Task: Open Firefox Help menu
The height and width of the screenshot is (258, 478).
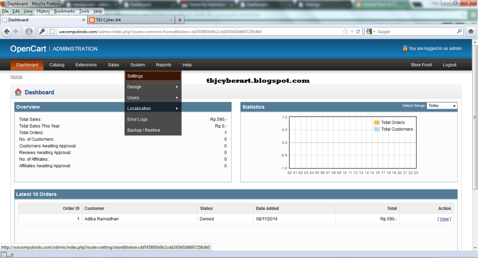Action: pyautogui.click(x=97, y=11)
